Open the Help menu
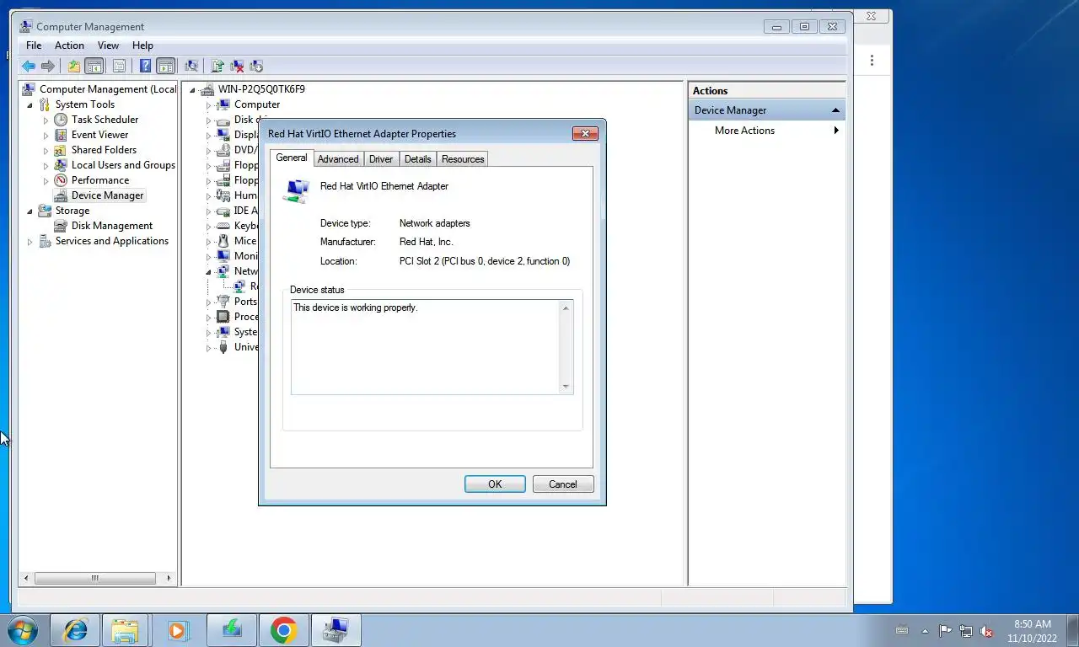The height and width of the screenshot is (647, 1079). (142, 45)
